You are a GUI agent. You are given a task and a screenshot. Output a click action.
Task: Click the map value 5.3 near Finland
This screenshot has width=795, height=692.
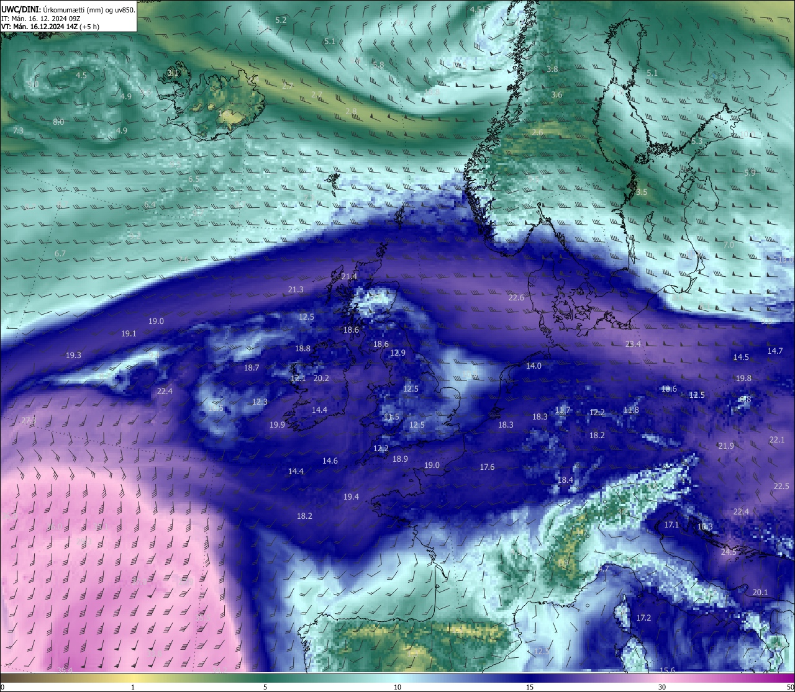pos(697,142)
